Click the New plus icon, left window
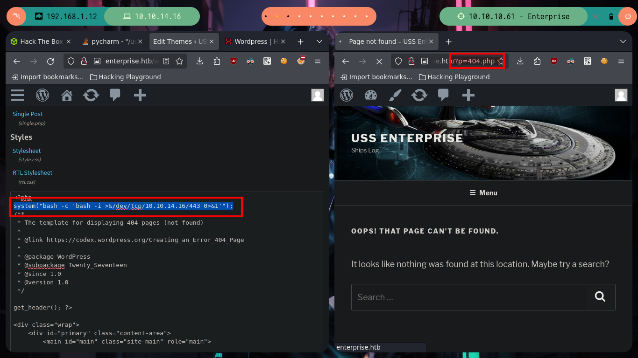This screenshot has width=638, height=358. (140, 95)
